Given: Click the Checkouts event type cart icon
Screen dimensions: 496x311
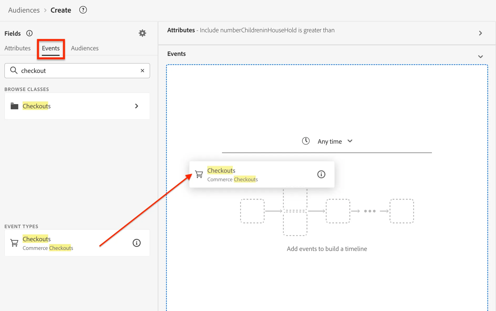Looking at the screenshot, I should tap(14, 243).
